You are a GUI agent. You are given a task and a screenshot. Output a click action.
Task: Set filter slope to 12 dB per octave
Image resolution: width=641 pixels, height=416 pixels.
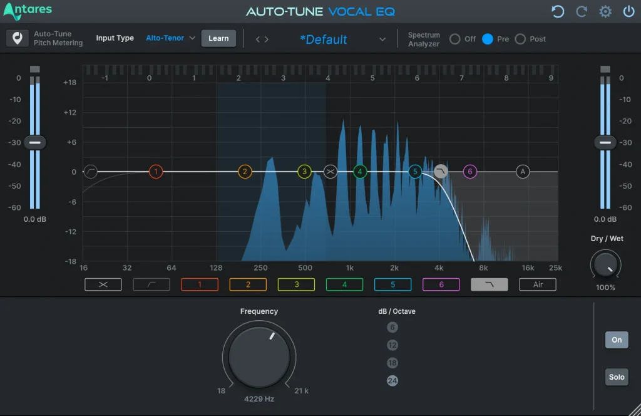[x=392, y=345]
